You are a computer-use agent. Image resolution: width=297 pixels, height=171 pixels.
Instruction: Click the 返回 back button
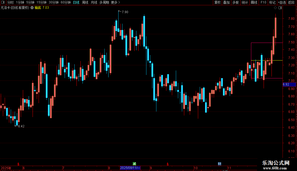point(291,2)
